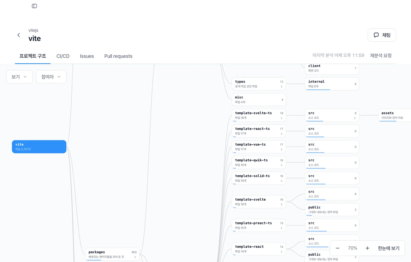Viewport: 411px width, 262px height.
Task: Open the 채팅 chat button
Action: 382,35
